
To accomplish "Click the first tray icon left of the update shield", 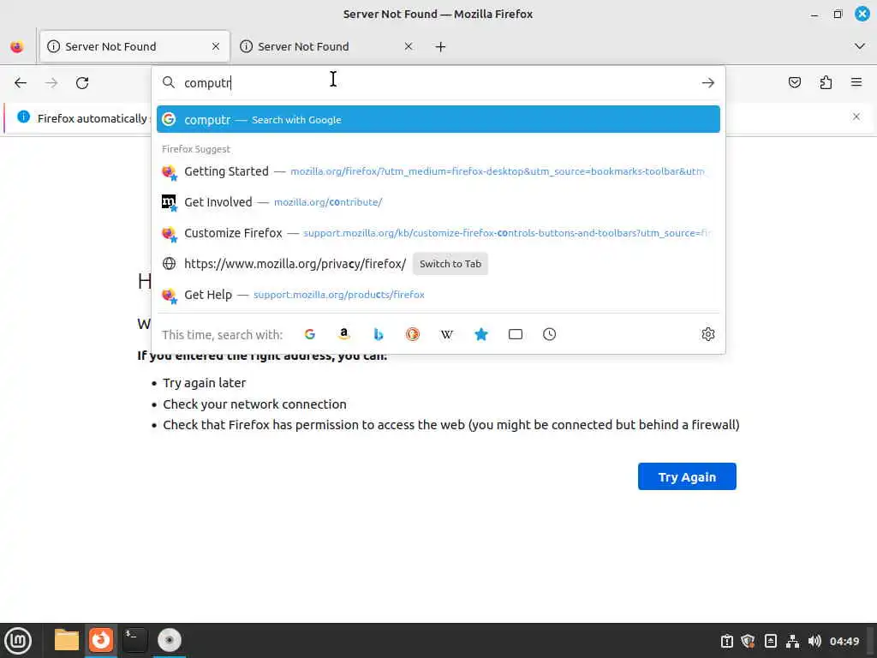I will click(x=726, y=641).
